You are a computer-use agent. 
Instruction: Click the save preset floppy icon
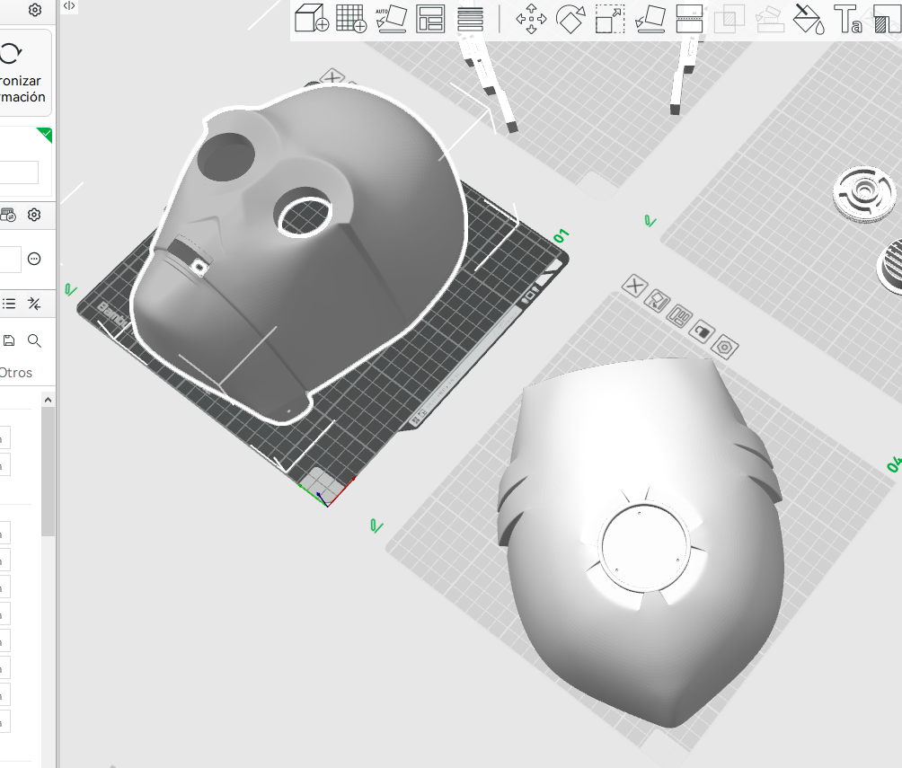pyautogui.click(x=9, y=340)
